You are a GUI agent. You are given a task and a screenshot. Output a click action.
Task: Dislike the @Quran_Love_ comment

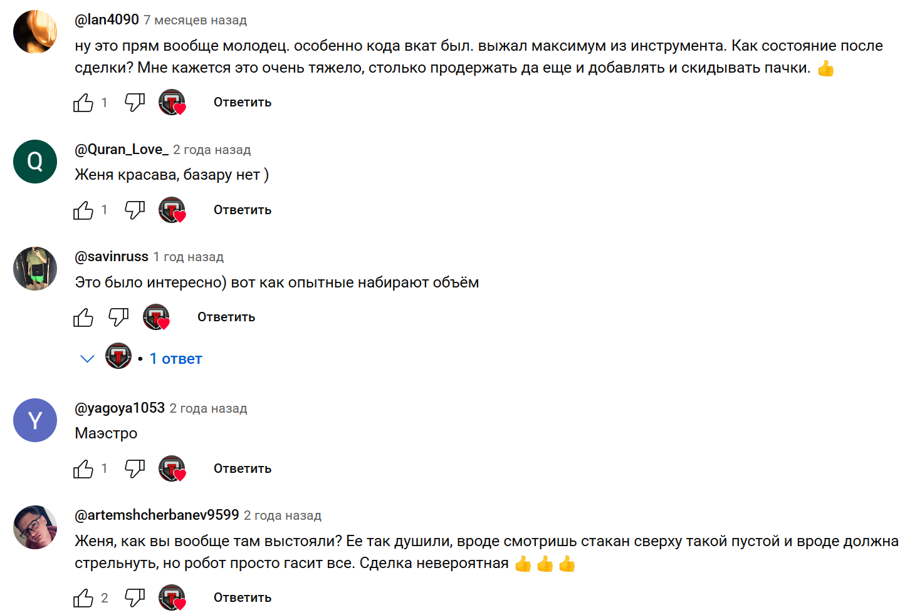tap(135, 210)
